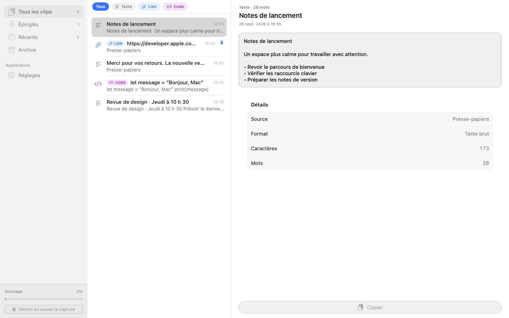Click the Mots row value 28
This screenshot has height=318, width=509.
[x=486, y=163]
